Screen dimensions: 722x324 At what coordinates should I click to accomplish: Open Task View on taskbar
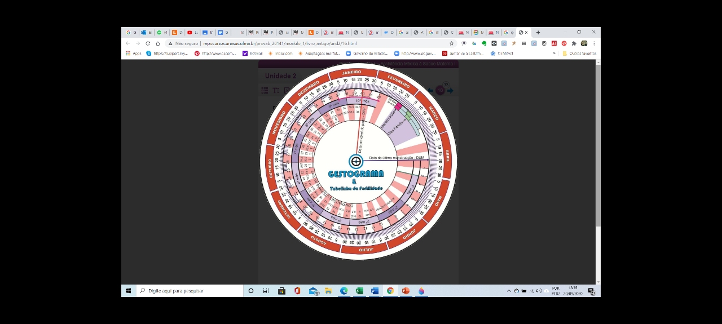coord(266,291)
